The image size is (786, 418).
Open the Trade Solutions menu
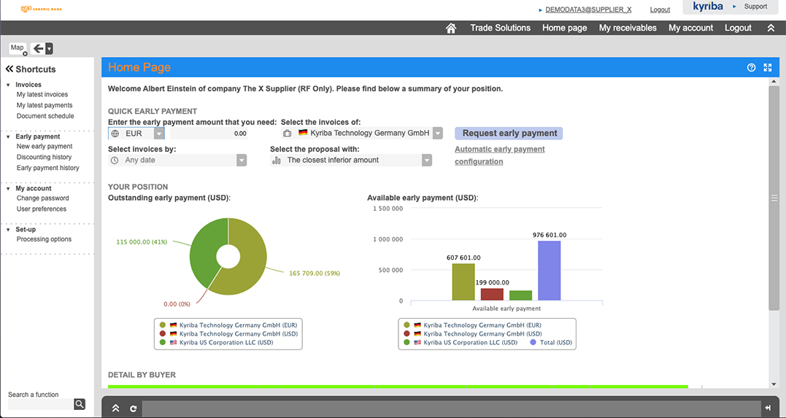click(500, 28)
